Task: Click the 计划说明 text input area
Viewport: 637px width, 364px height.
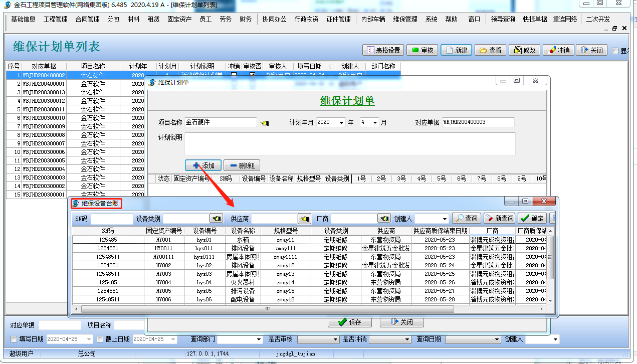Action: (x=349, y=144)
